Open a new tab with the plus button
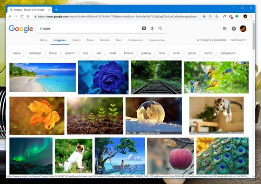The height and width of the screenshot is (184, 261). point(56,10)
